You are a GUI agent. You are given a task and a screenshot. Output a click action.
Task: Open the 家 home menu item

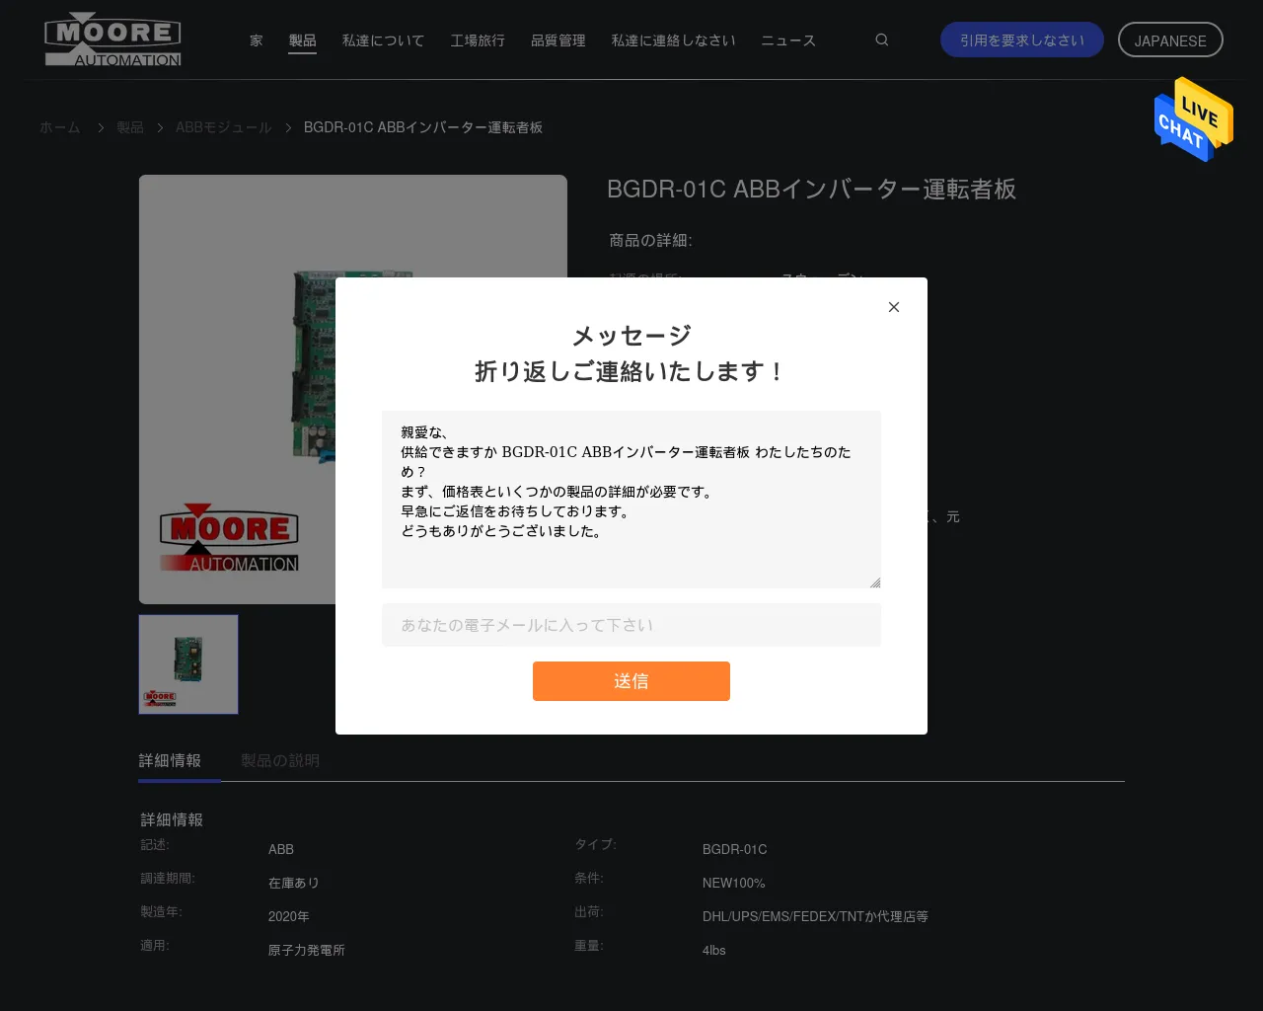coord(257,40)
